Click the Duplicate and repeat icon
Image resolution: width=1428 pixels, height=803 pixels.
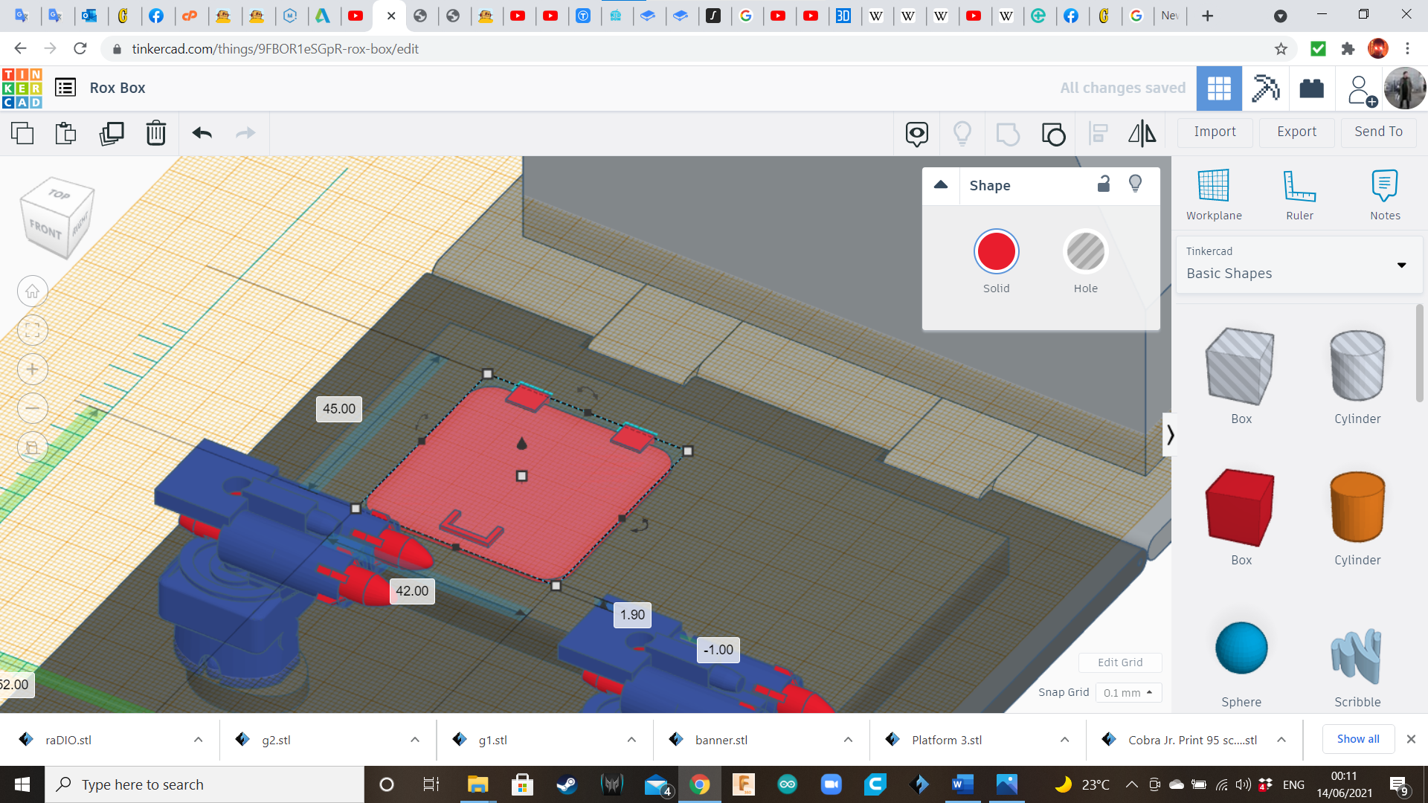pyautogui.click(x=112, y=133)
